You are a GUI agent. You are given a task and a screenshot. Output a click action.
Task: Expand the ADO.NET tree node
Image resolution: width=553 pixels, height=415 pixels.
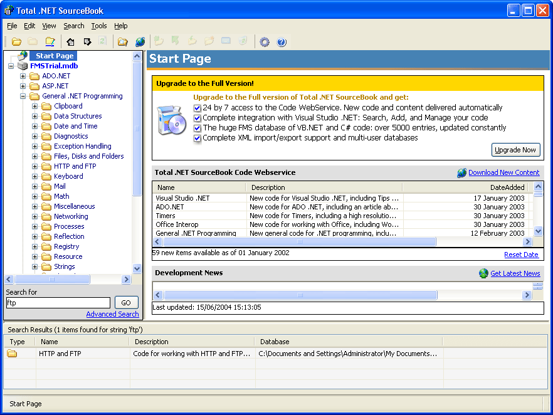23,76
